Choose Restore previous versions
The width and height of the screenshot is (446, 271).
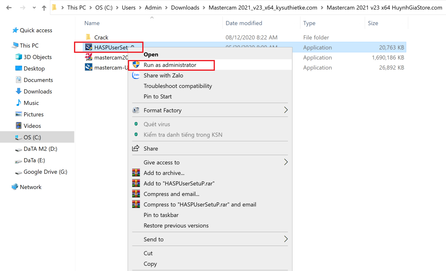tap(176, 225)
